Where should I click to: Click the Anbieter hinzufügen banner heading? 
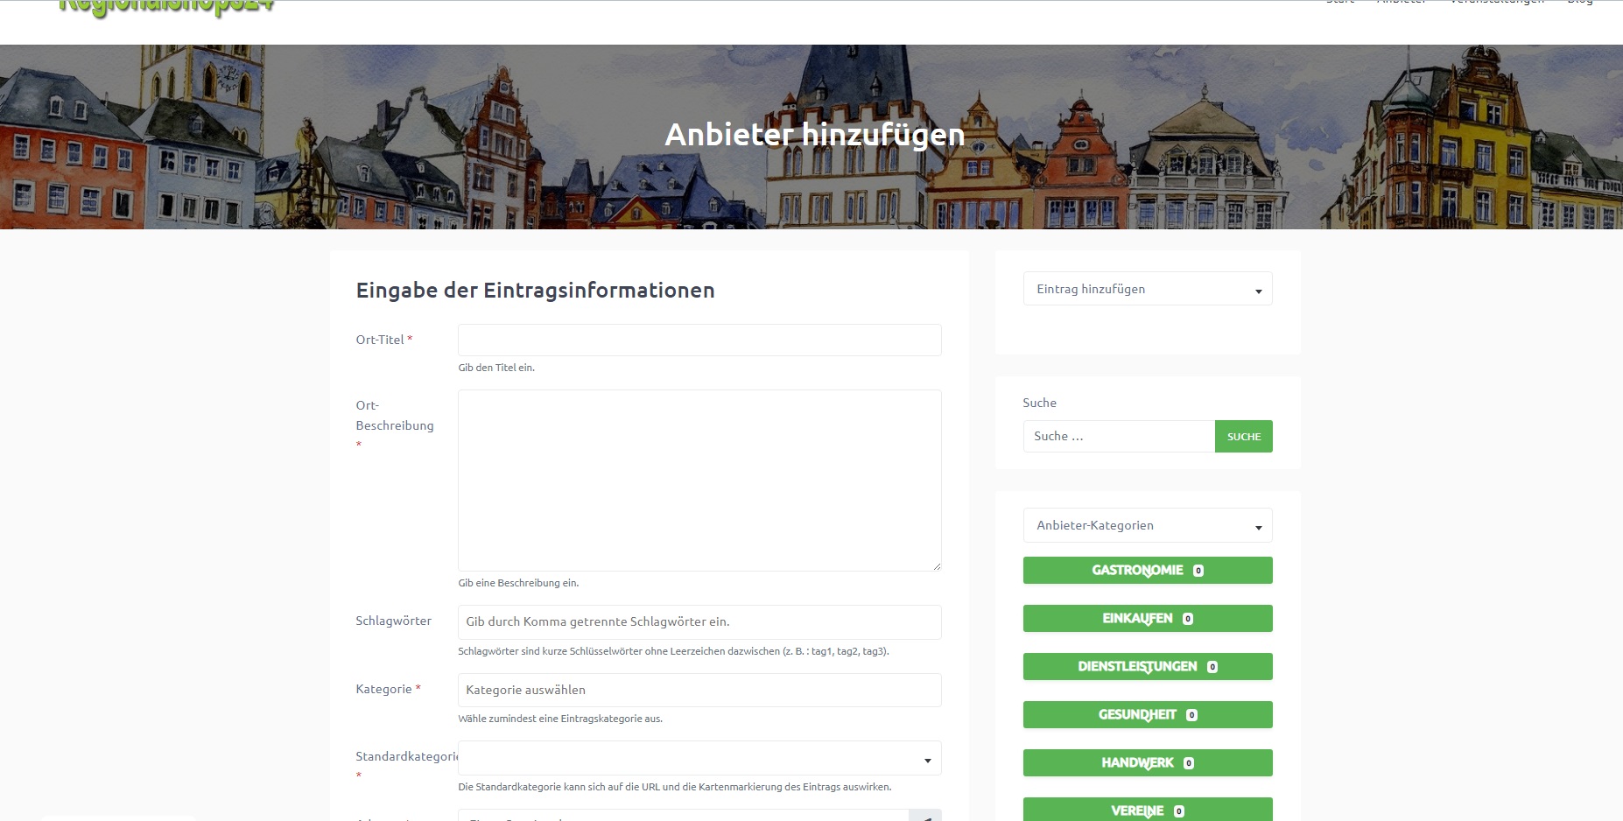pos(814,135)
